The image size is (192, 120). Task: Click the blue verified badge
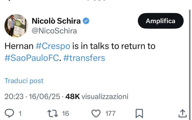86,21
